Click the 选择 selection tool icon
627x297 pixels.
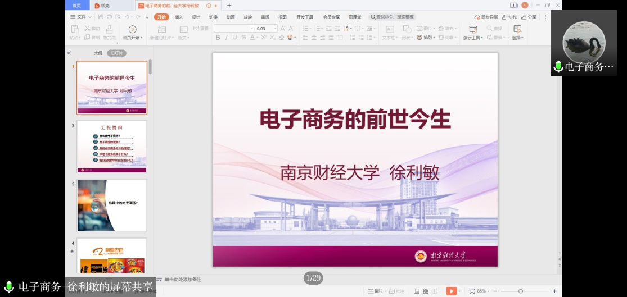517,29
